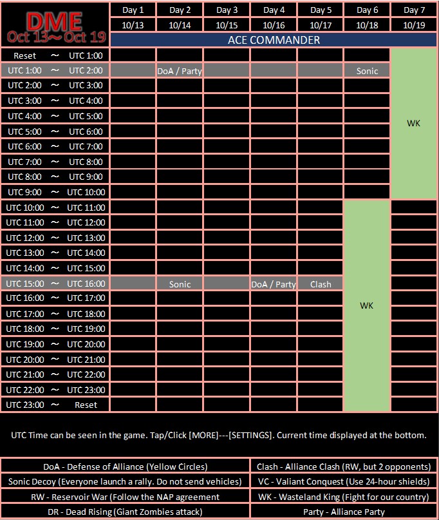Select the WK - Wasteland King legend entry
Screen dimensions: 439x520
(344, 497)
